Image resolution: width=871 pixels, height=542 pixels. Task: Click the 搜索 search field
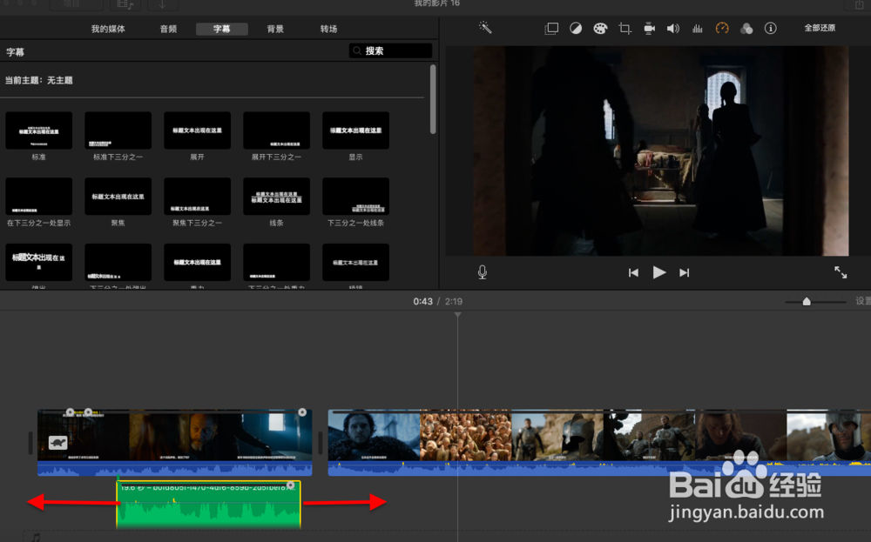pyautogui.click(x=390, y=50)
